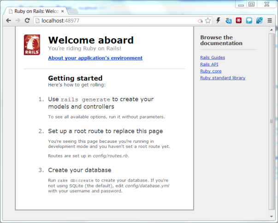278x223 pixels.
Task: Click the lightning bolt extension icon
Action: (219, 21)
